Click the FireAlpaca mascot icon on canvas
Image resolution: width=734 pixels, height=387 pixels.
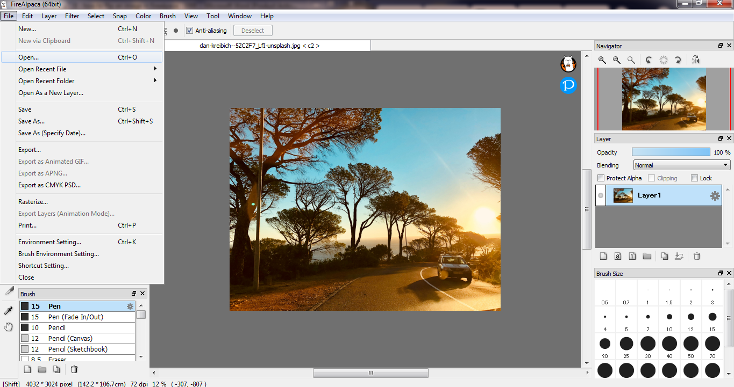[568, 64]
